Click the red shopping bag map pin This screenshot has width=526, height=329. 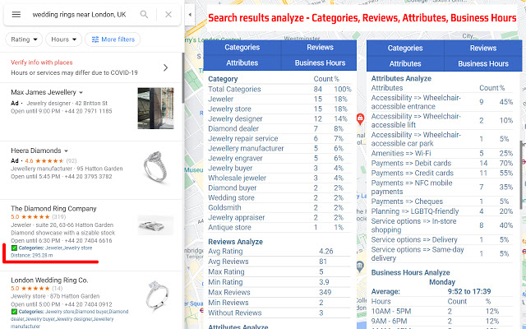(x=360, y=118)
